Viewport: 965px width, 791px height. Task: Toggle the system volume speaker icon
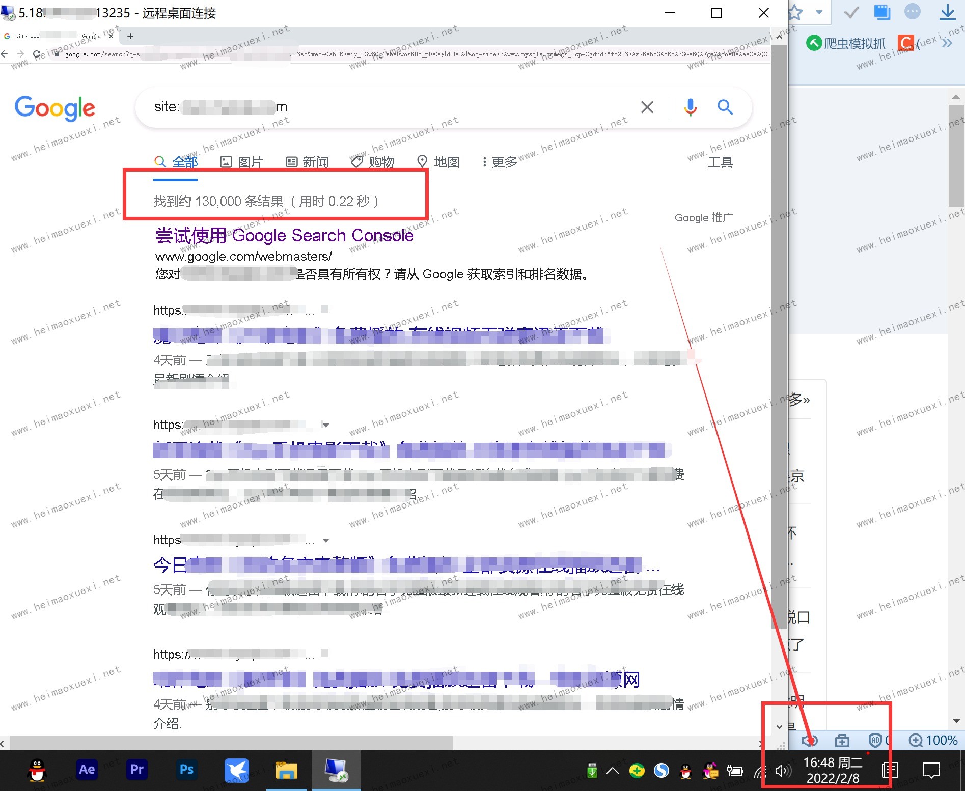783,771
